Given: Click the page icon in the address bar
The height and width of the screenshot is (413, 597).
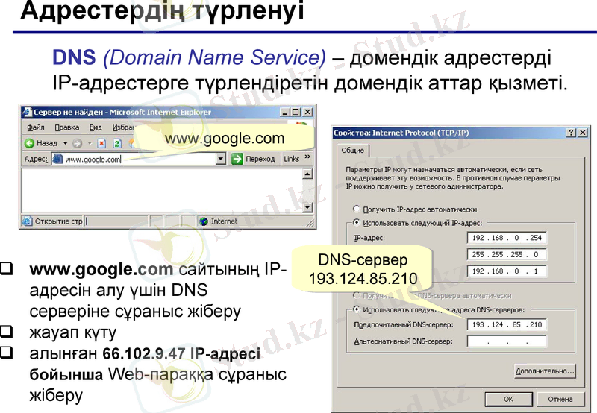Looking at the screenshot, I should (57, 159).
